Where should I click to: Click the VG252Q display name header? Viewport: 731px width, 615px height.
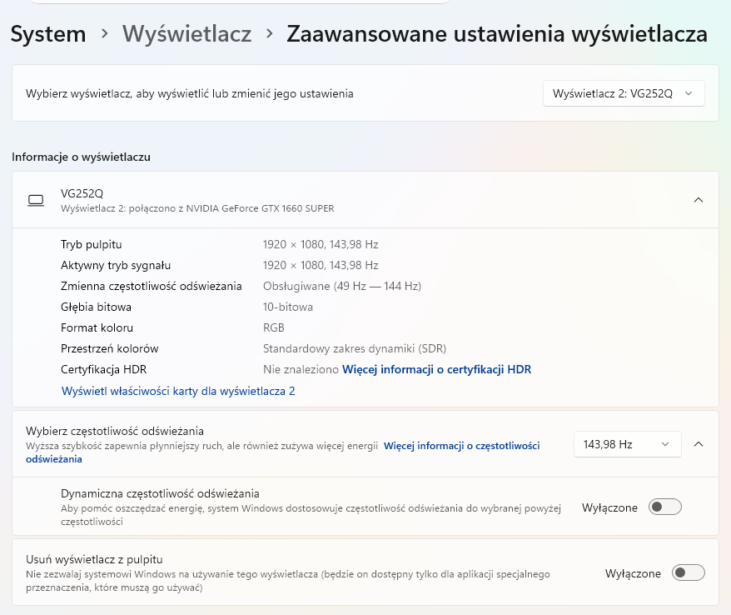click(x=82, y=193)
